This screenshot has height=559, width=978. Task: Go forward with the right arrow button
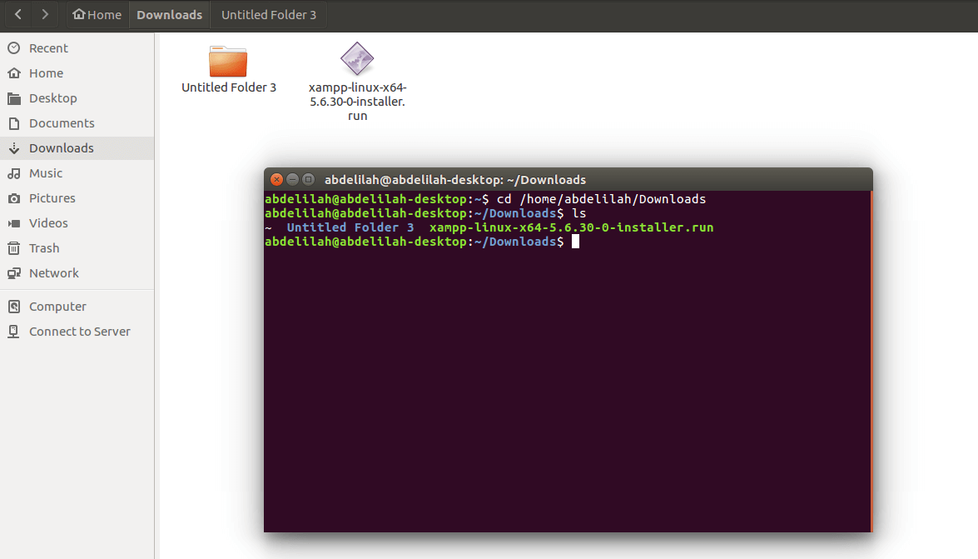point(45,14)
